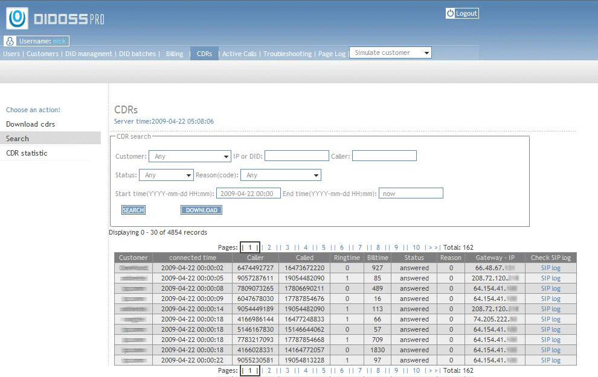This screenshot has height=377, width=598.
Task: Open DID managment in the menu
Action: (x=88, y=54)
